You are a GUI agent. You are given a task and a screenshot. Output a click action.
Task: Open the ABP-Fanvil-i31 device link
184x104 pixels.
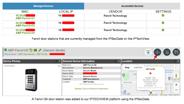[x=25, y=18]
